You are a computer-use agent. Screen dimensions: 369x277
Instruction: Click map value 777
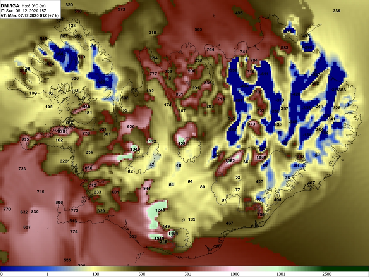[153, 74]
